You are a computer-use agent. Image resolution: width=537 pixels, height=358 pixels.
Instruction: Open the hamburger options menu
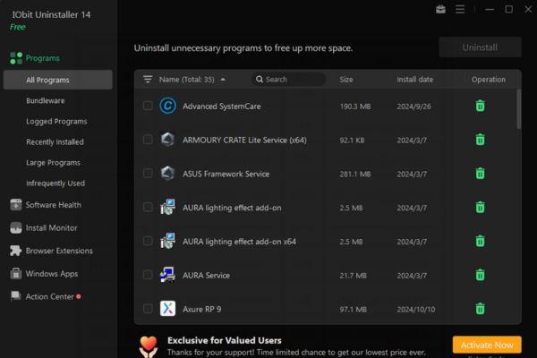tap(460, 10)
